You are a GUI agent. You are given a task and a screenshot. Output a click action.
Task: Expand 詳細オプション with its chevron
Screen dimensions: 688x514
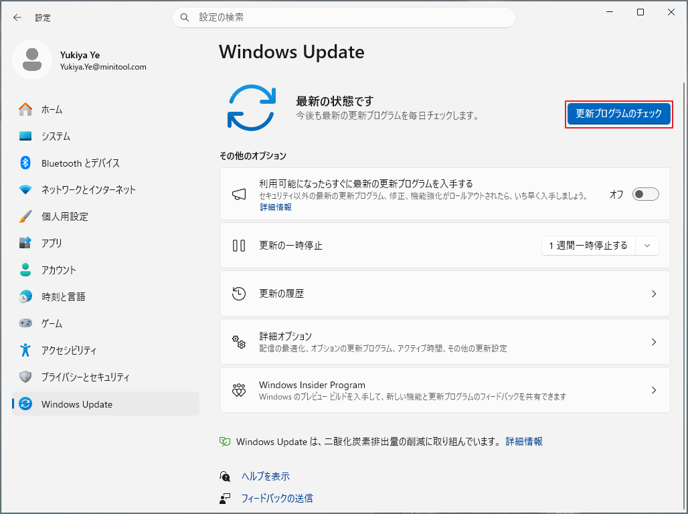tap(654, 342)
